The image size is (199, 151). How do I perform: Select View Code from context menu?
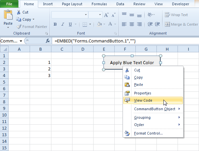[x=143, y=100]
